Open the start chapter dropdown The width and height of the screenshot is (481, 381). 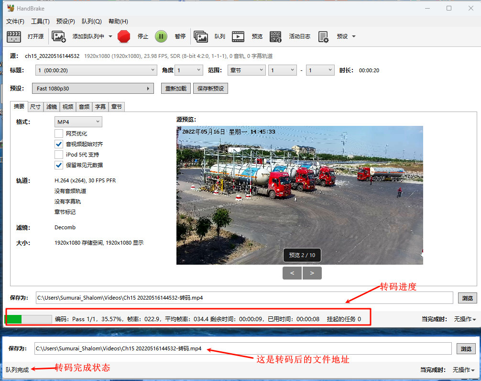tap(283, 70)
